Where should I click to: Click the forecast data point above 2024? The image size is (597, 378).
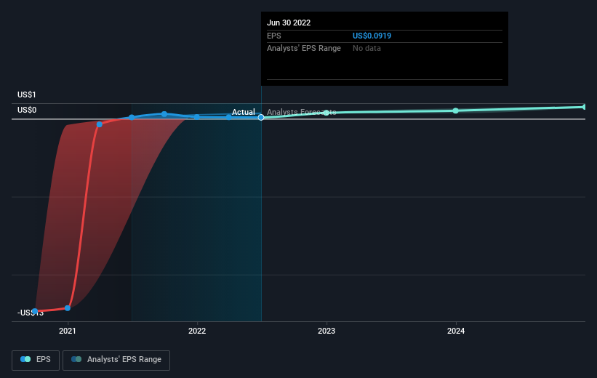(456, 110)
